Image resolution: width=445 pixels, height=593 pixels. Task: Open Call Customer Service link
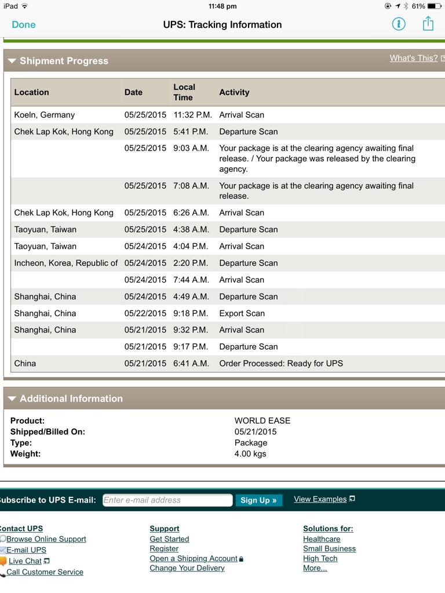point(45,572)
